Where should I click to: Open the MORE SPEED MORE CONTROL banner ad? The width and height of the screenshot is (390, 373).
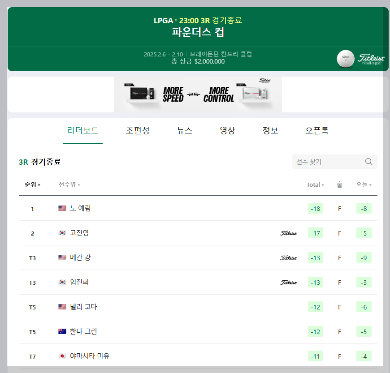coord(198,94)
